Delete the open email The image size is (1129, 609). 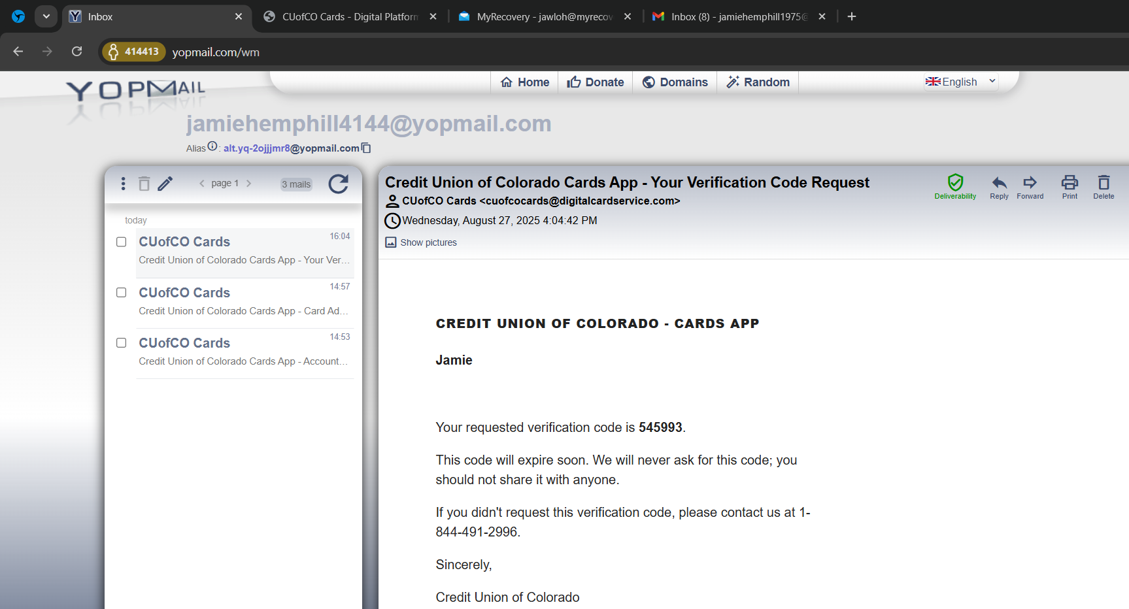pyautogui.click(x=1104, y=183)
